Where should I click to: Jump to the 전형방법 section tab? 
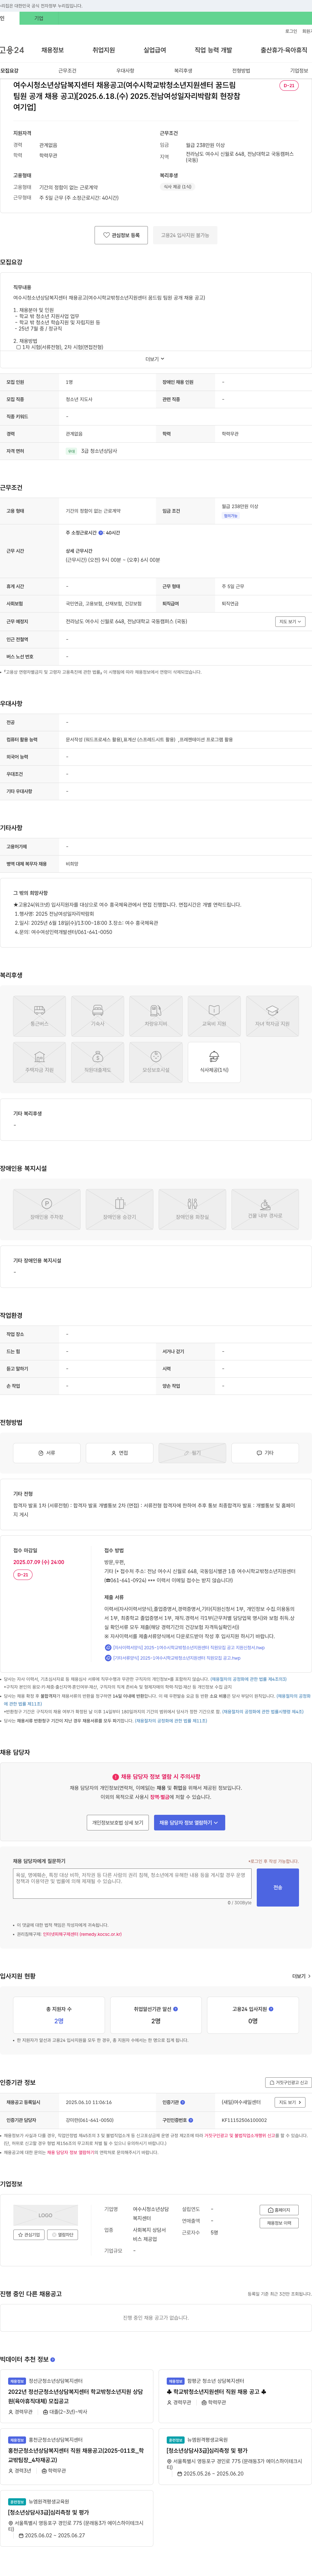click(x=241, y=71)
